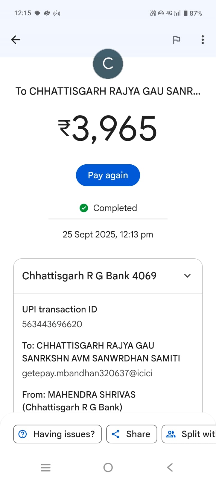Viewport: 216px width, 479px height.
Task: Tap the ₹3,965 amount
Action: 108,128
